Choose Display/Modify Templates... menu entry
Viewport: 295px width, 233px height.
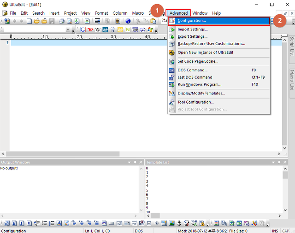[x=219, y=93]
